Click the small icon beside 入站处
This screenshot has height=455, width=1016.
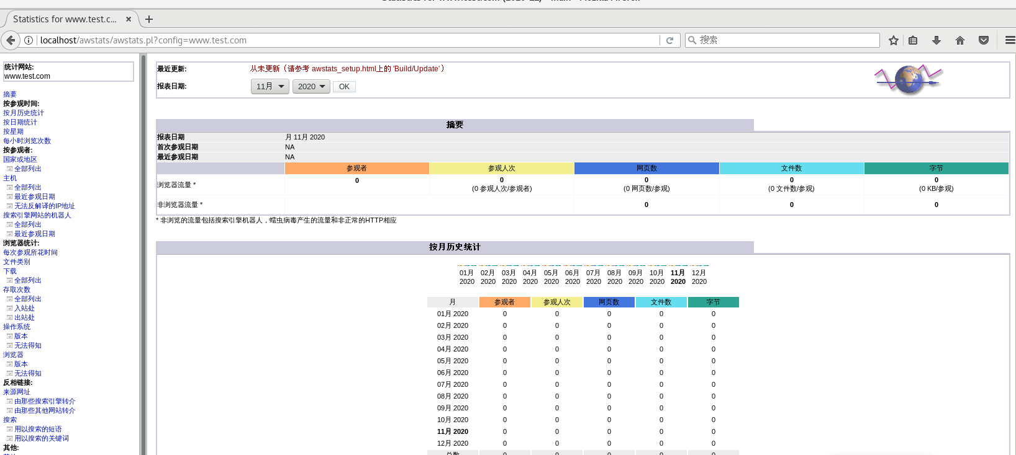coord(9,308)
